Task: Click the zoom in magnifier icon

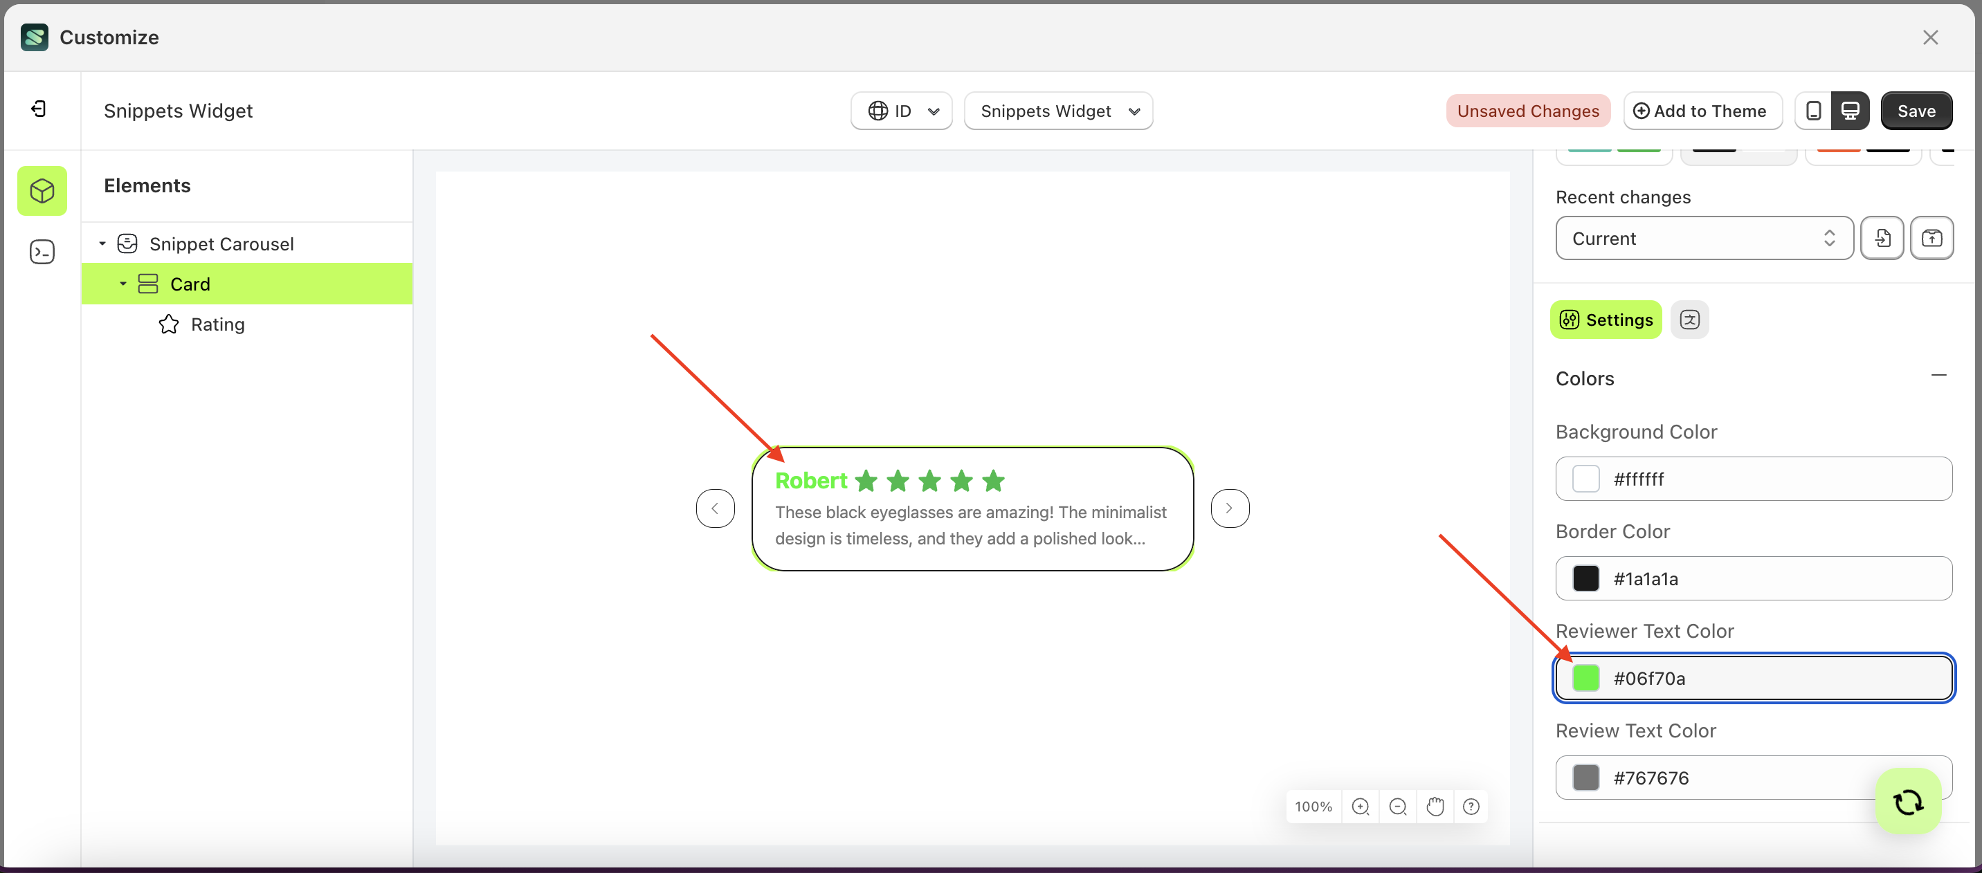Action: click(x=1361, y=806)
